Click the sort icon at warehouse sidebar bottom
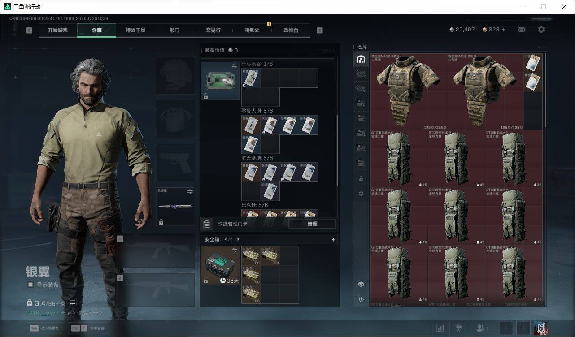The width and height of the screenshot is (575, 337). [x=361, y=299]
